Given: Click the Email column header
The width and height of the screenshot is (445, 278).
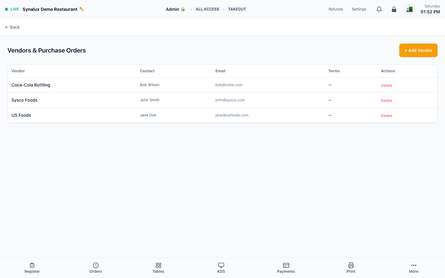Looking at the screenshot, I should click(x=220, y=71).
